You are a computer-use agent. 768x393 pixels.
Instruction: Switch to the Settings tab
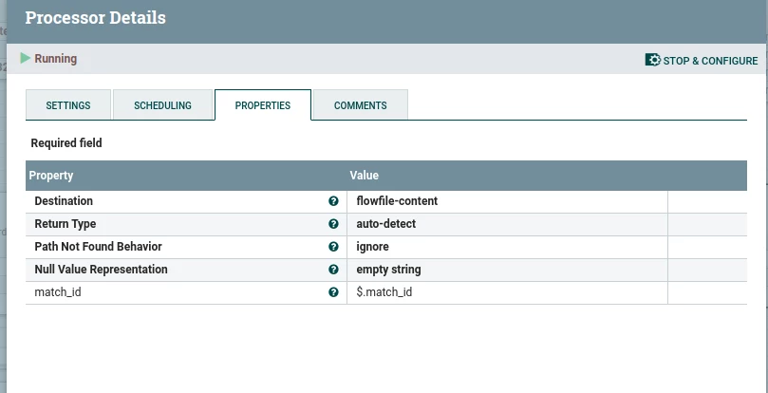[x=68, y=104]
